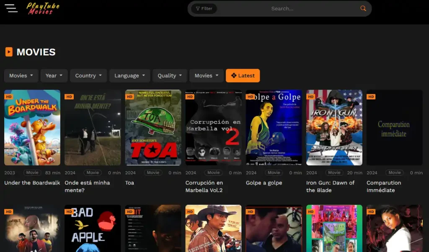Click HD badge on Bad Apple poster

(x=69, y=212)
